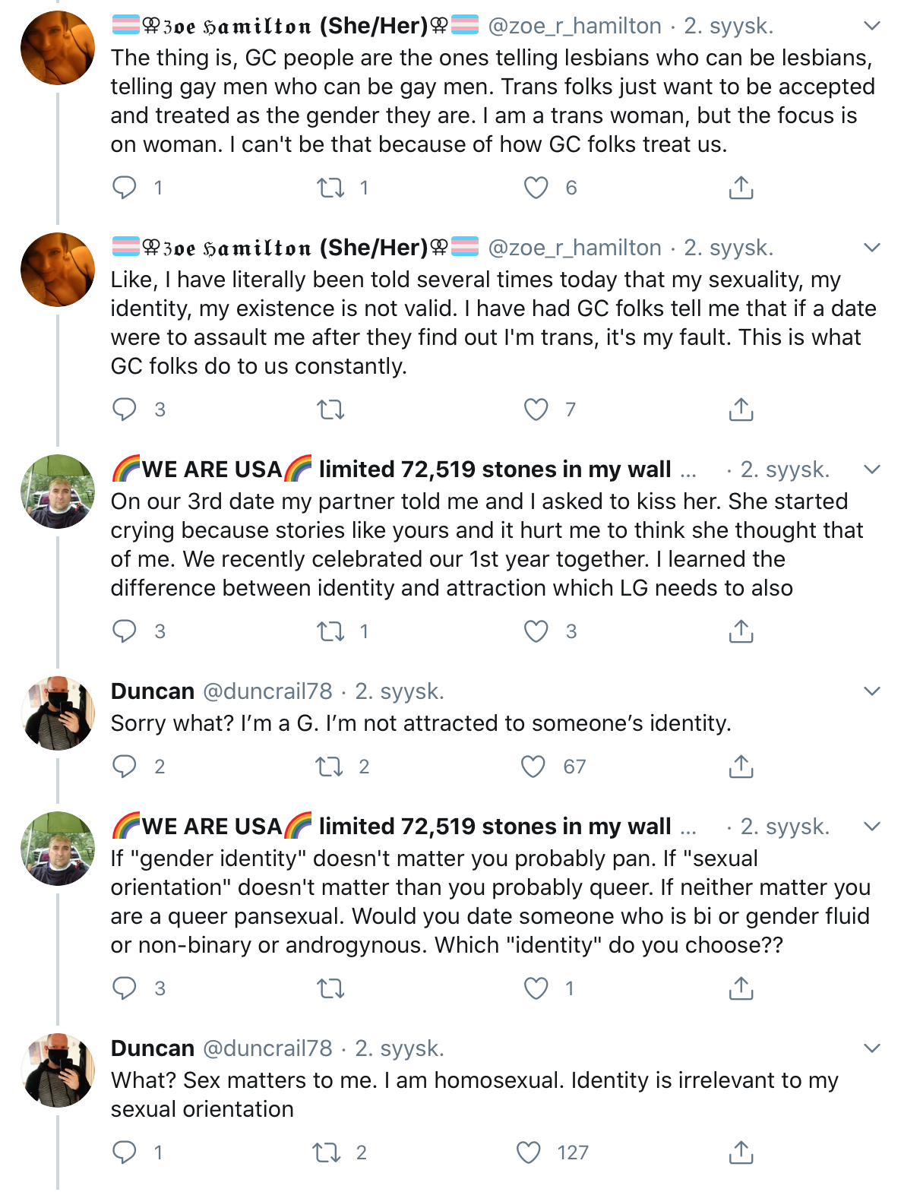Reply to WE ARE USA's 3rd date tweet

point(124,631)
